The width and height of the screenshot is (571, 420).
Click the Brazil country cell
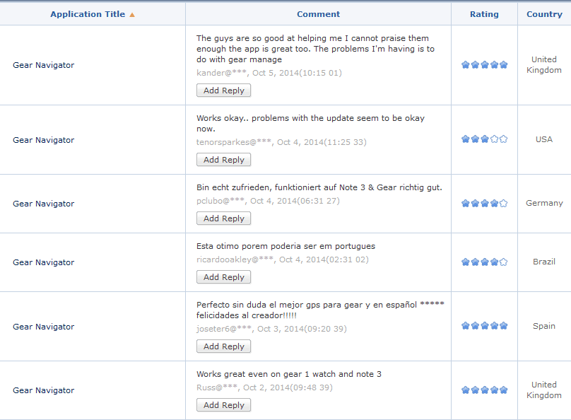click(x=544, y=262)
